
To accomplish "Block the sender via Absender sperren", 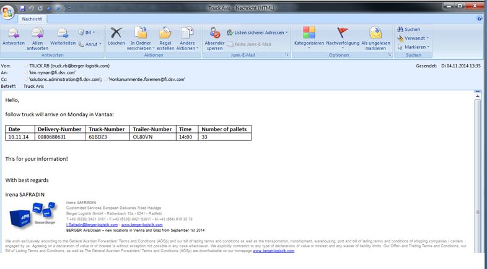I will click(x=214, y=38).
